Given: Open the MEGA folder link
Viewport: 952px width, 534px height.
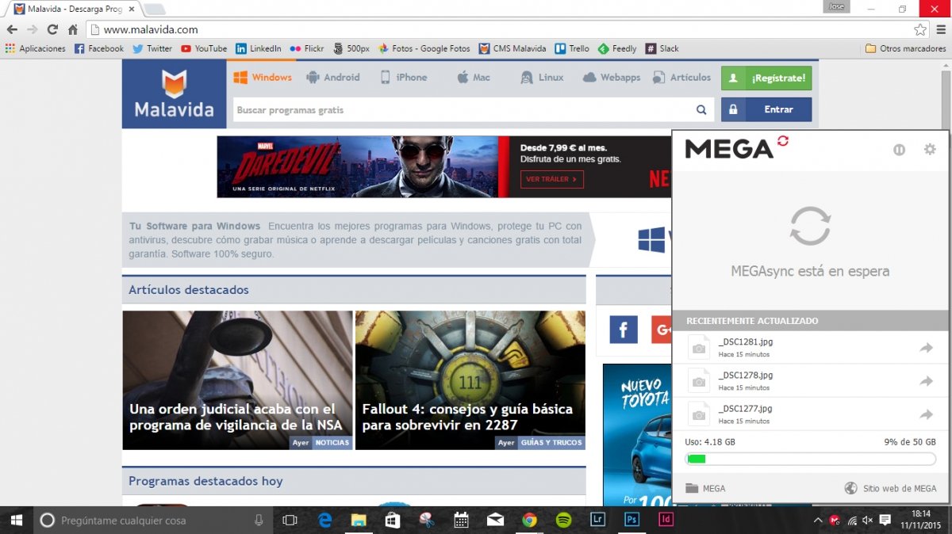Looking at the screenshot, I should [x=705, y=488].
